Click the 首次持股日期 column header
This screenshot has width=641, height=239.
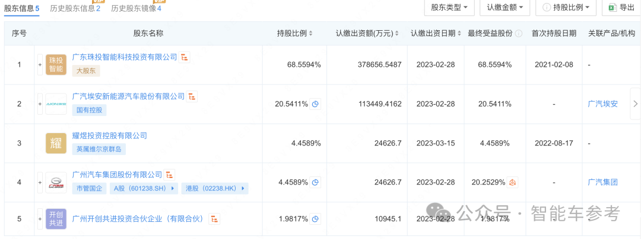554,33
